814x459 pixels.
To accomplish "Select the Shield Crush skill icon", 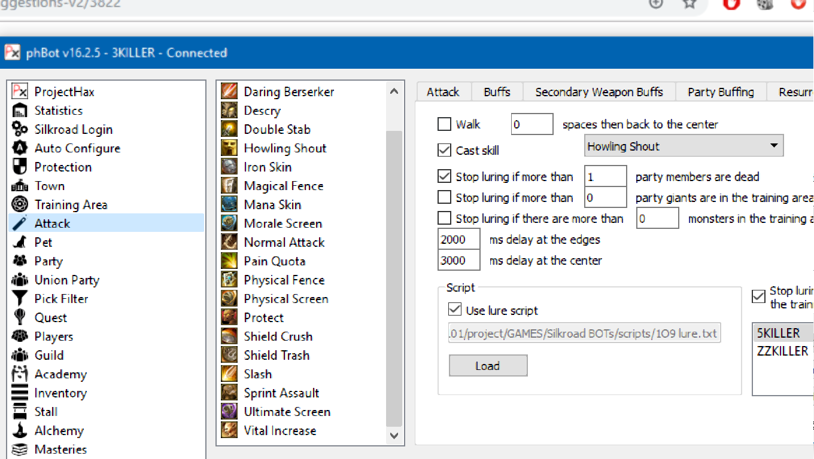I will tap(229, 336).
